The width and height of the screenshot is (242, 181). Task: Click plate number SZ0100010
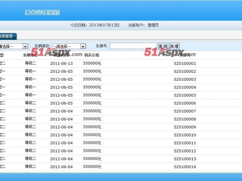(x=185, y=135)
